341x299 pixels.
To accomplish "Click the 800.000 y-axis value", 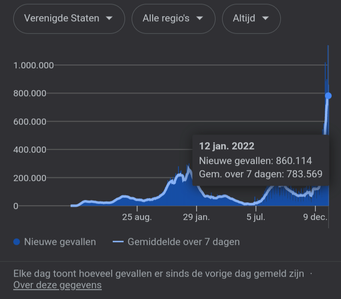I will coord(30,93).
